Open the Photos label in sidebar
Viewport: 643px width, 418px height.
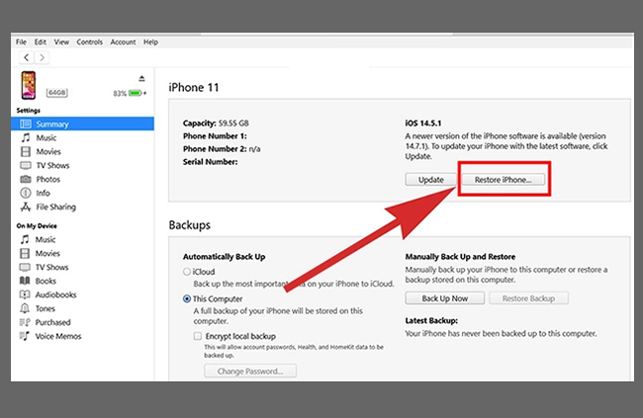(48, 179)
